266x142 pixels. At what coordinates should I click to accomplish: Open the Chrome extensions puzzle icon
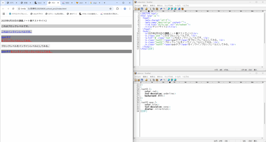(117, 9)
